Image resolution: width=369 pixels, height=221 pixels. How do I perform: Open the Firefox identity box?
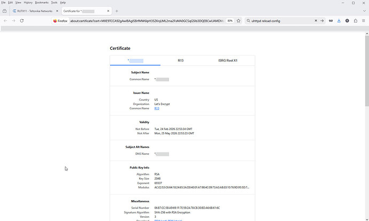tap(60, 21)
